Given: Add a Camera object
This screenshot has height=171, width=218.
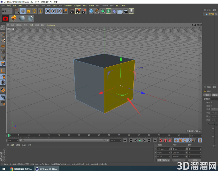Looking at the screenshot, I should (126, 11).
